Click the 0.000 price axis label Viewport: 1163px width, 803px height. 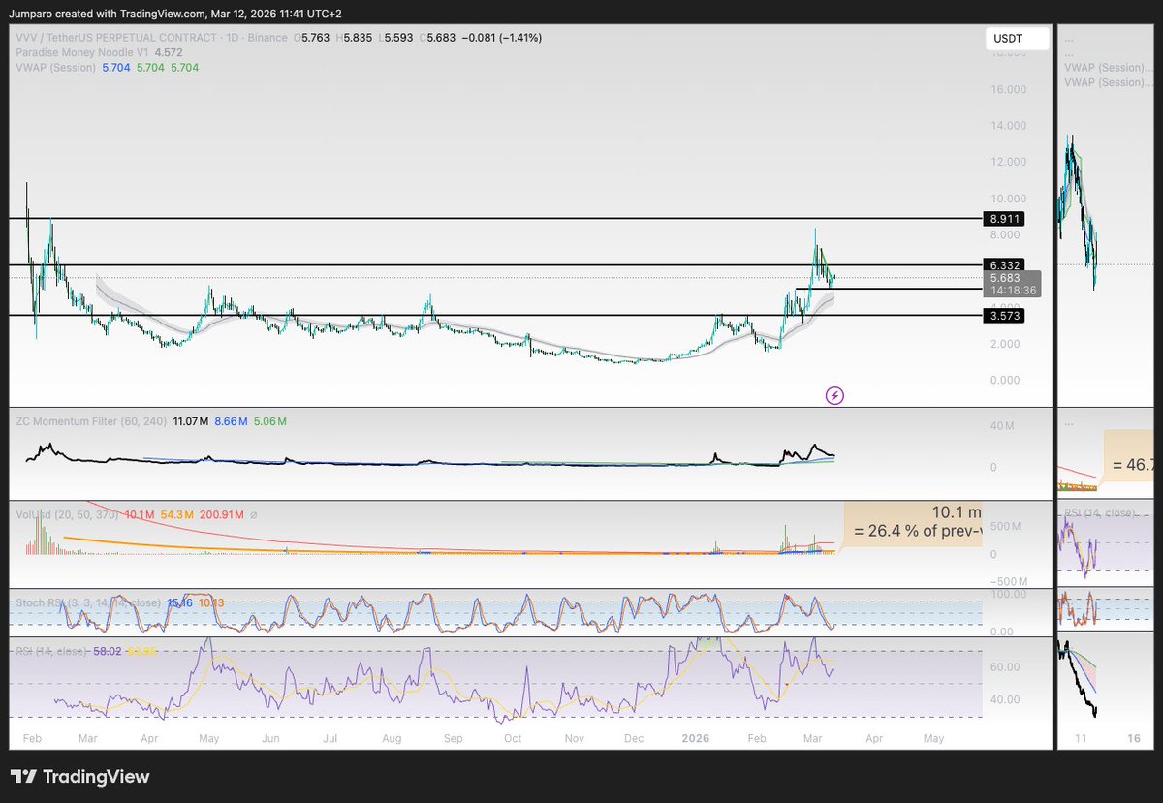click(x=1007, y=380)
